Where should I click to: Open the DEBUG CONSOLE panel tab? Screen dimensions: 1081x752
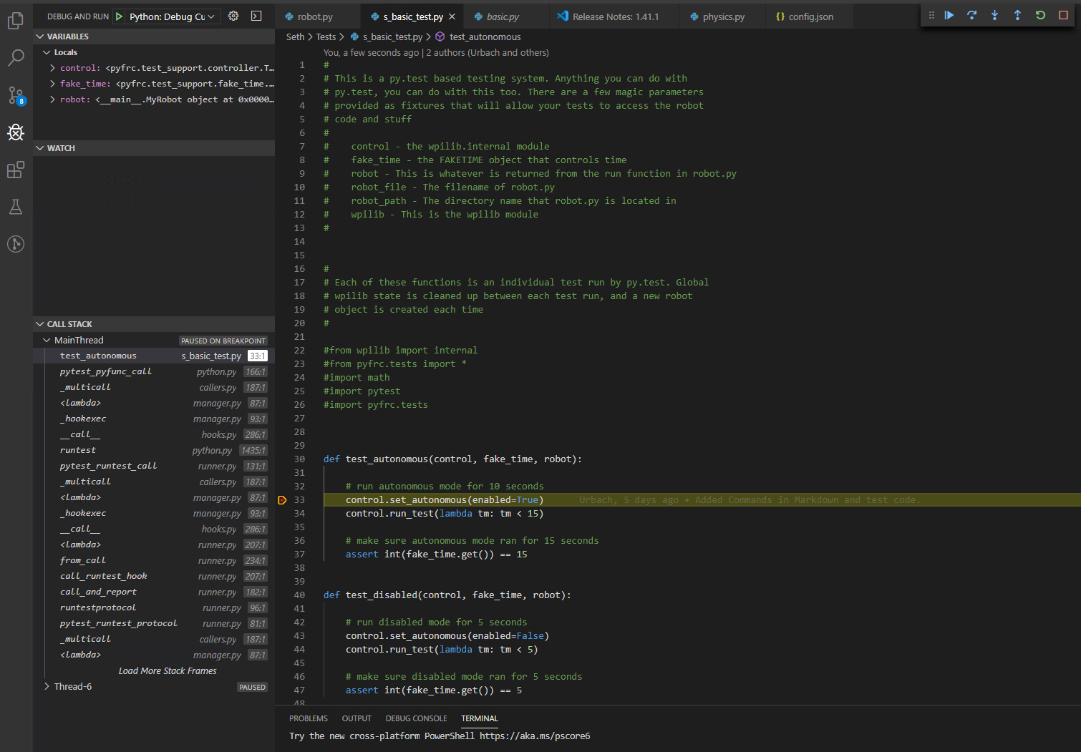point(416,718)
